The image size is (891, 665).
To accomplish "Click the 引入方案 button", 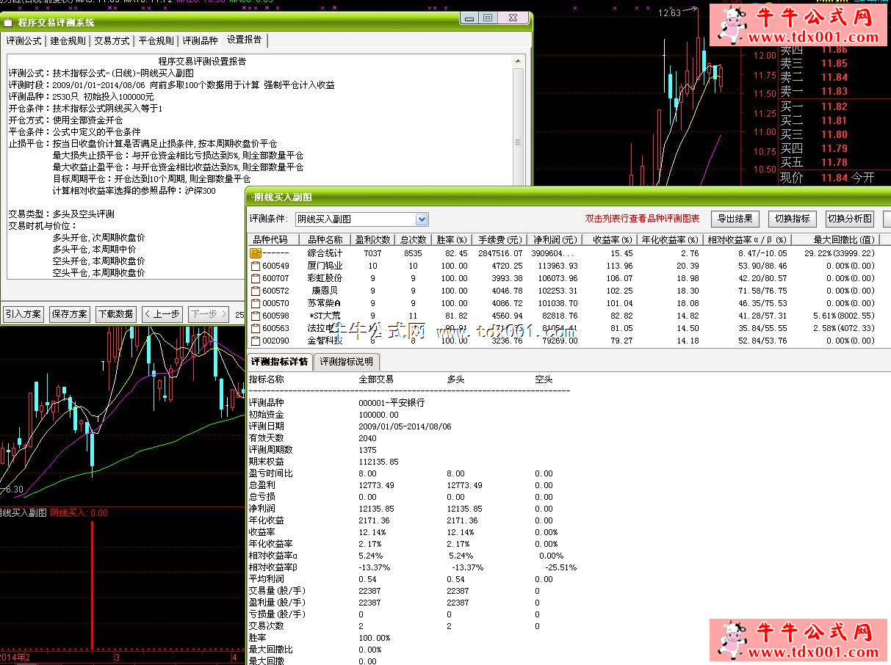I will [x=24, y=313].
